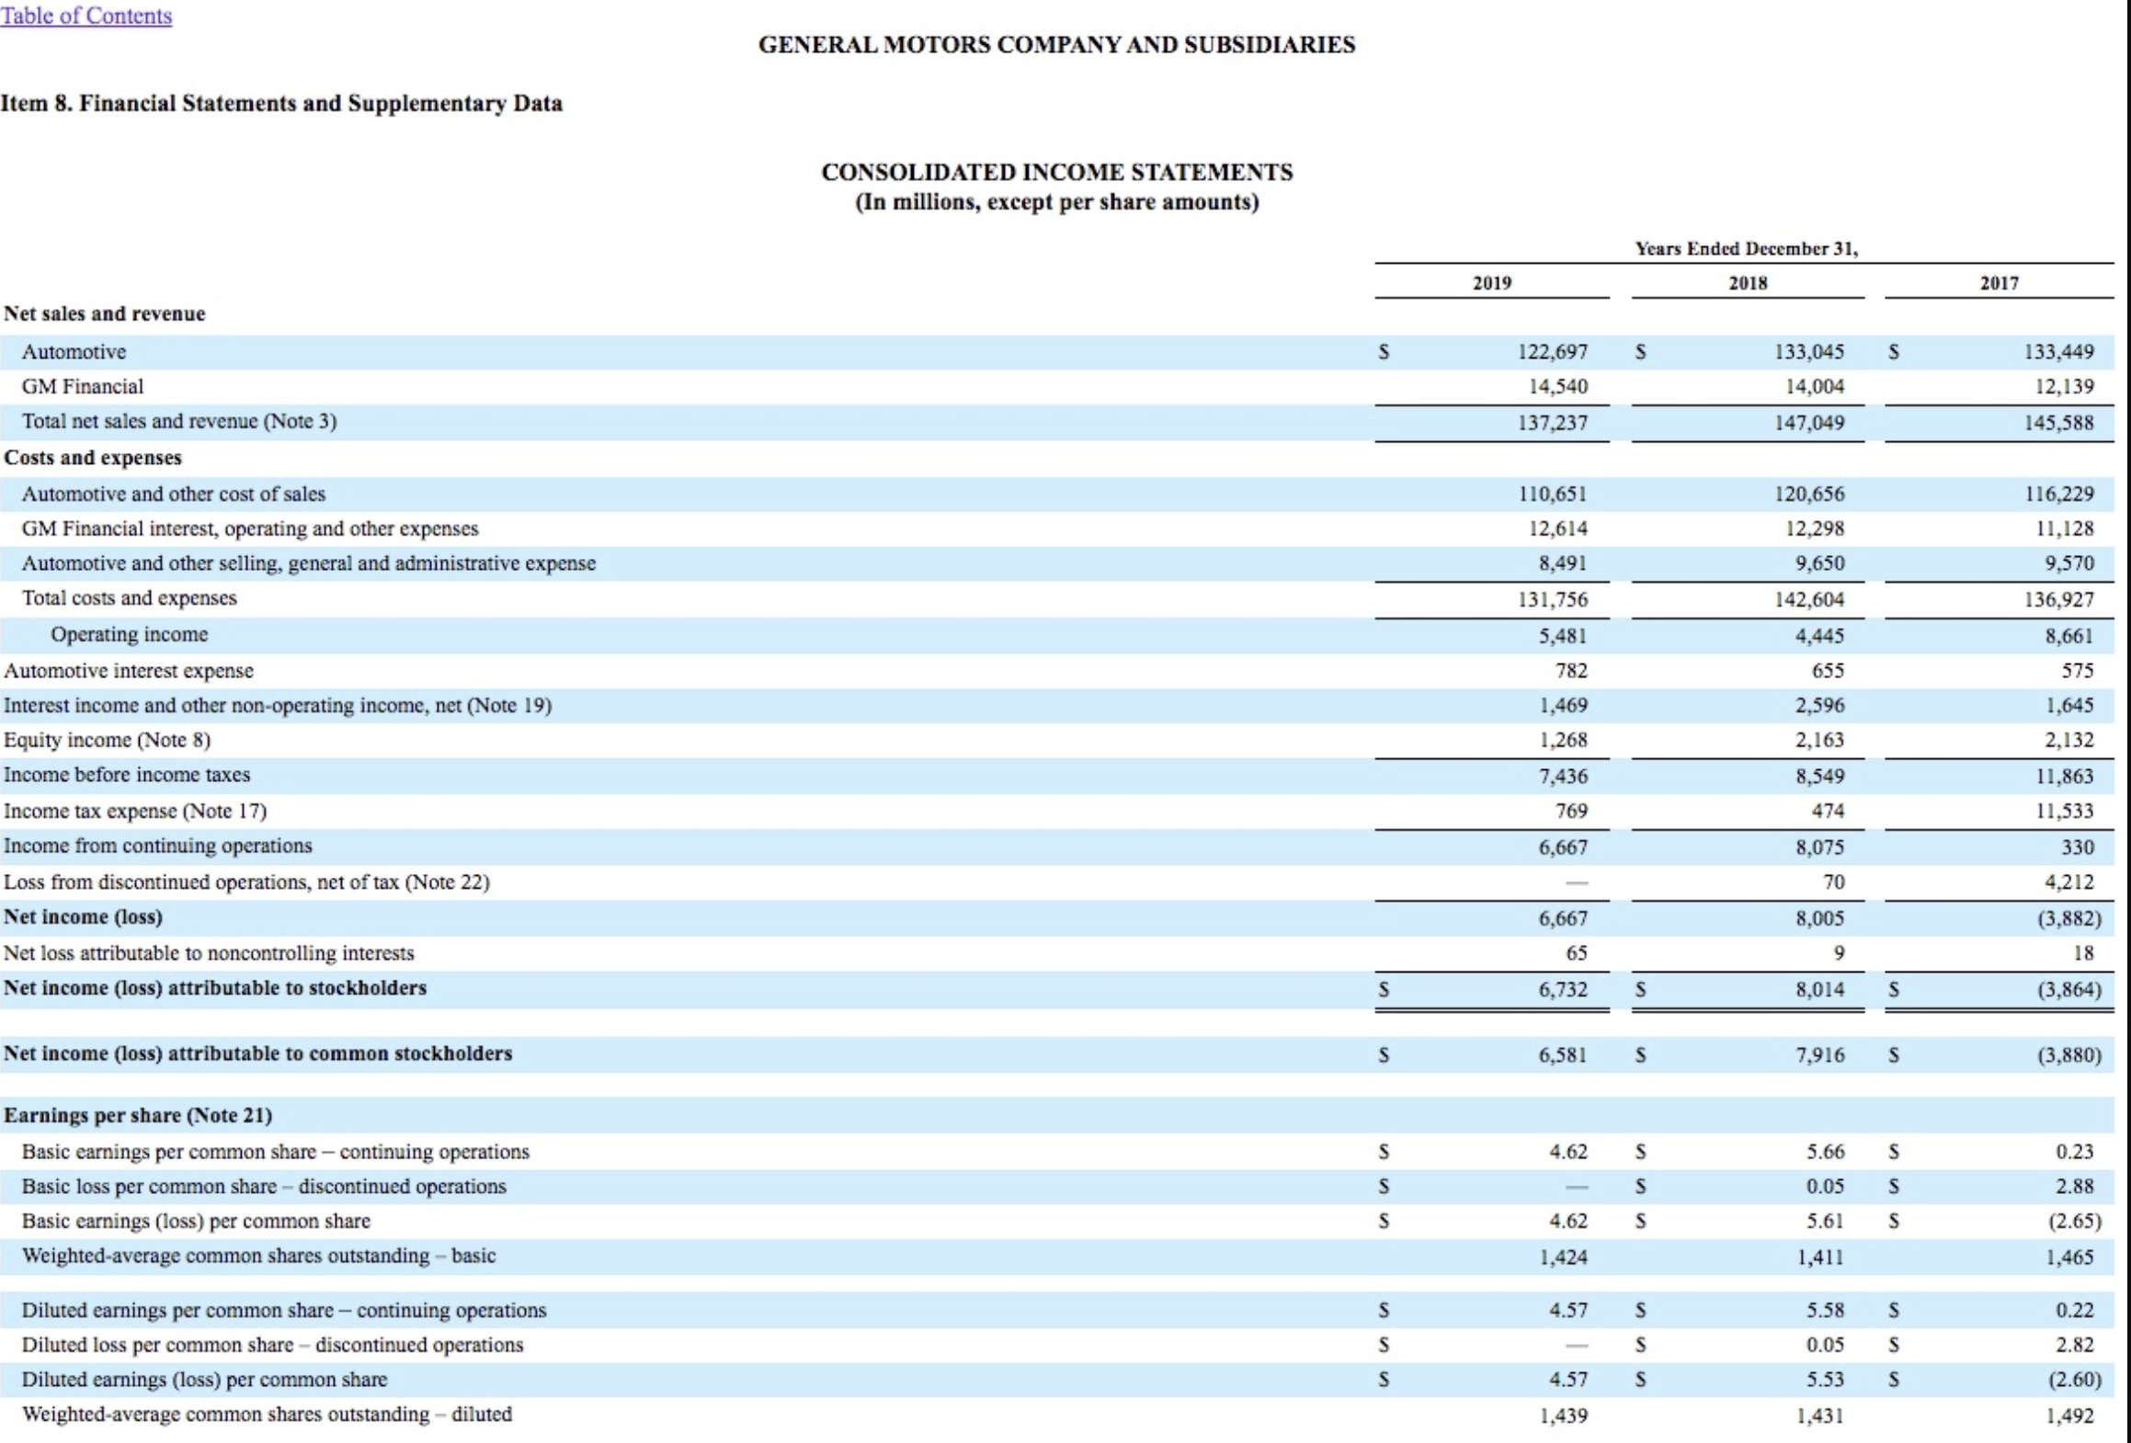
Task: Click 2018 operating income value 4,445
Action: click(1819, 636)
